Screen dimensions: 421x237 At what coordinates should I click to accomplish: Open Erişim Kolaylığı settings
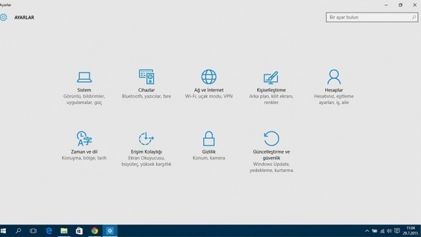(x=146, y=149)
